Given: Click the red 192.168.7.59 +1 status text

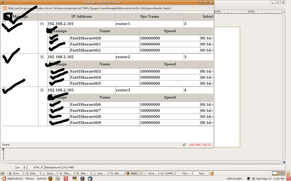Looking at the screenshot, I should pos(200,145).
